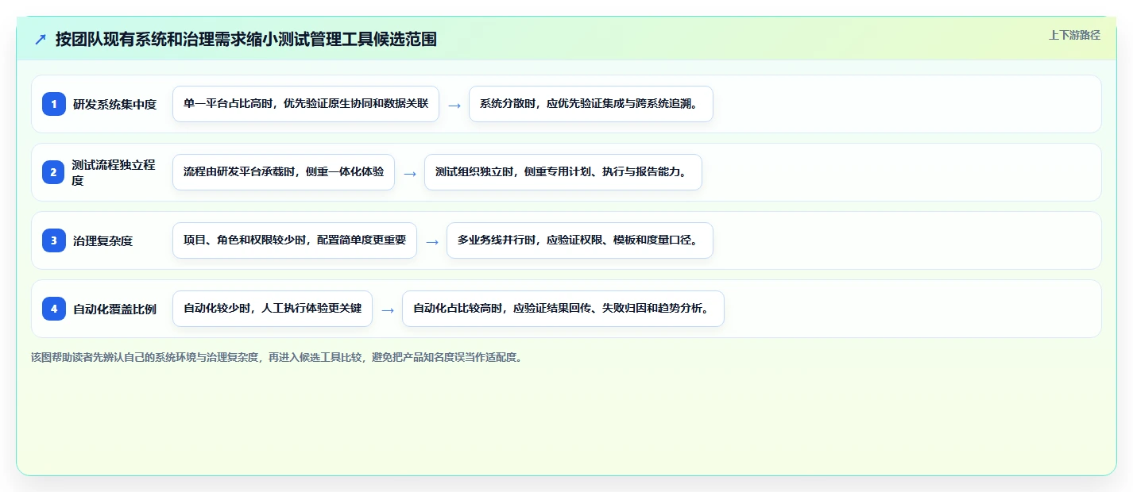Click the footer caption starting 该图帮助读者先辨认

278,357
